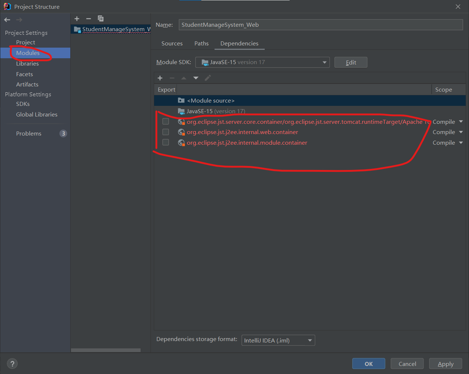Click the Apply button

446,364
